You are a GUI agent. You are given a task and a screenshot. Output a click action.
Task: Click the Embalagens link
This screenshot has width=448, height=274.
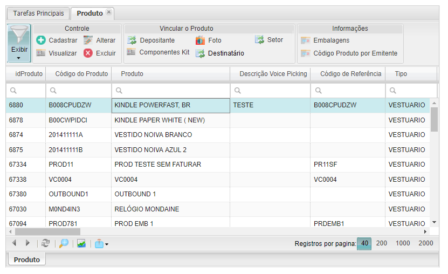point(332,40)
